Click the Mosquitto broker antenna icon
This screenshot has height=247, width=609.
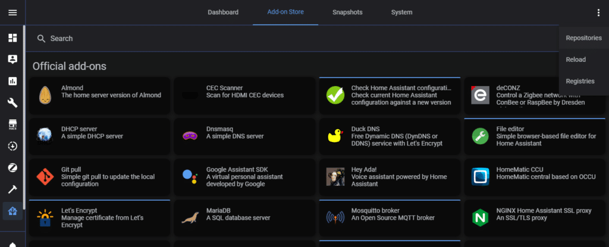[335, 217]
